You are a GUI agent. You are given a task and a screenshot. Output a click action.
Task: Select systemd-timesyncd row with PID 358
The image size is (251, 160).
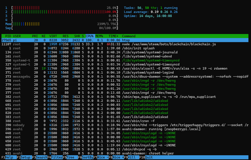(x=125, y=60)
